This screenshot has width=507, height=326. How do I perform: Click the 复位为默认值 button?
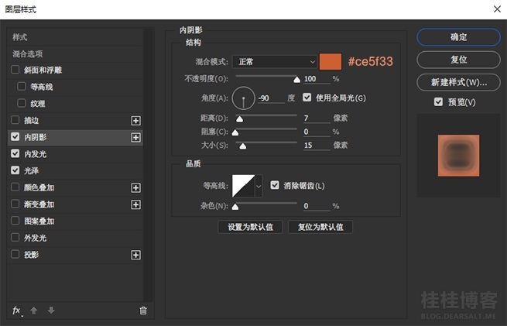point(320,227)
